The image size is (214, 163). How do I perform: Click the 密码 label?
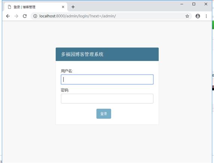(x=65, y=90)
